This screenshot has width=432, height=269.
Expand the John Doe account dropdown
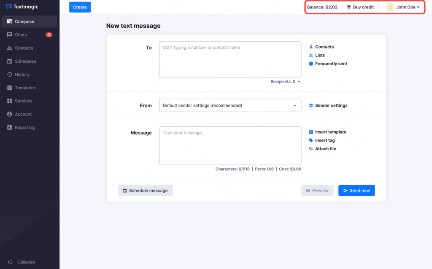(x=403, y=7)
